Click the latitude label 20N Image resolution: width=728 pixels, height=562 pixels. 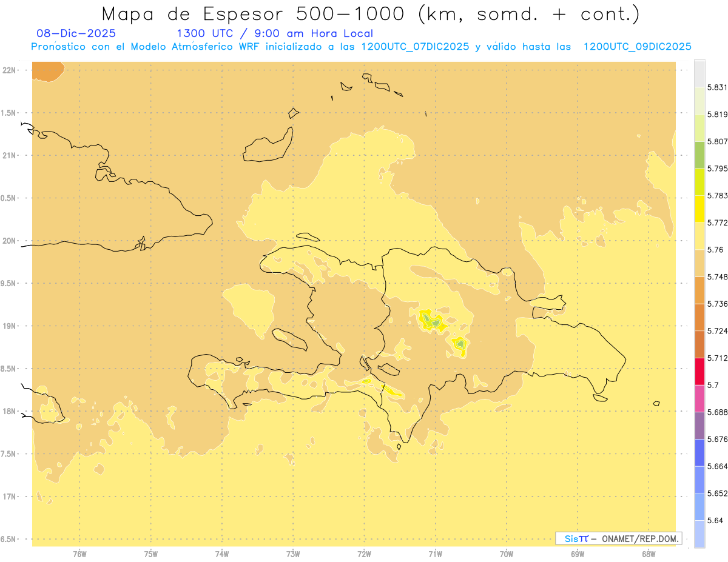pyautogui.click(x=10, y=241)
